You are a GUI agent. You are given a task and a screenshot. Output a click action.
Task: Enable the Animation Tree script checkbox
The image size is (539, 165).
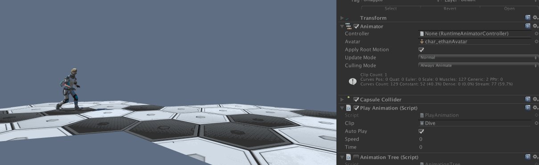pyautogui.click(x=356, y=157)
